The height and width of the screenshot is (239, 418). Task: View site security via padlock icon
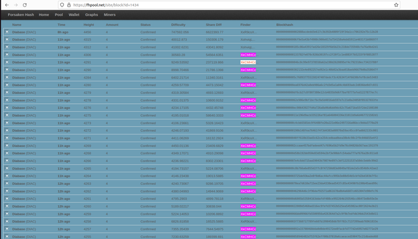click(x=69, y=5)
